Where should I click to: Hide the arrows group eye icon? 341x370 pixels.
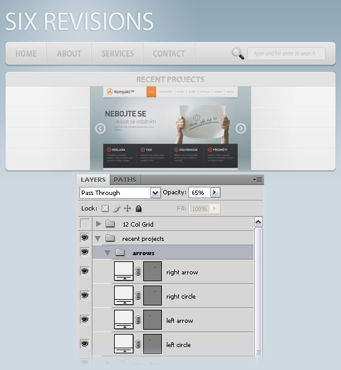point(84,252)
